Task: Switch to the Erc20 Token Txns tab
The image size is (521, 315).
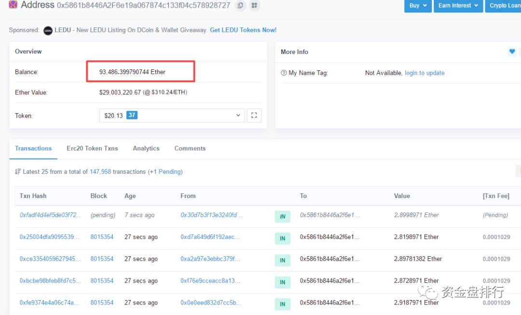Action: coord(92,148)
